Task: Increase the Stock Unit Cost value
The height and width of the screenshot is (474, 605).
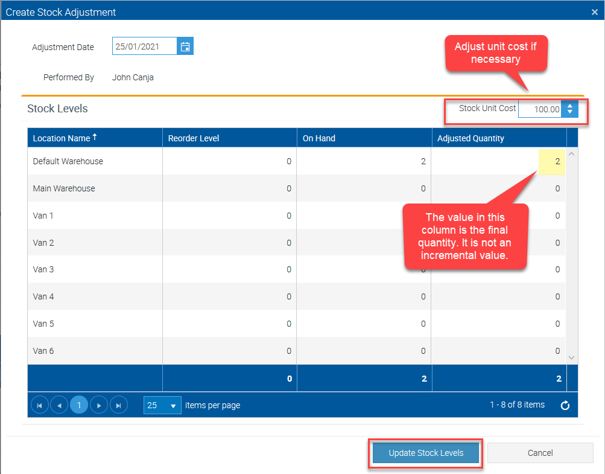Action: [x=570, y=106]
